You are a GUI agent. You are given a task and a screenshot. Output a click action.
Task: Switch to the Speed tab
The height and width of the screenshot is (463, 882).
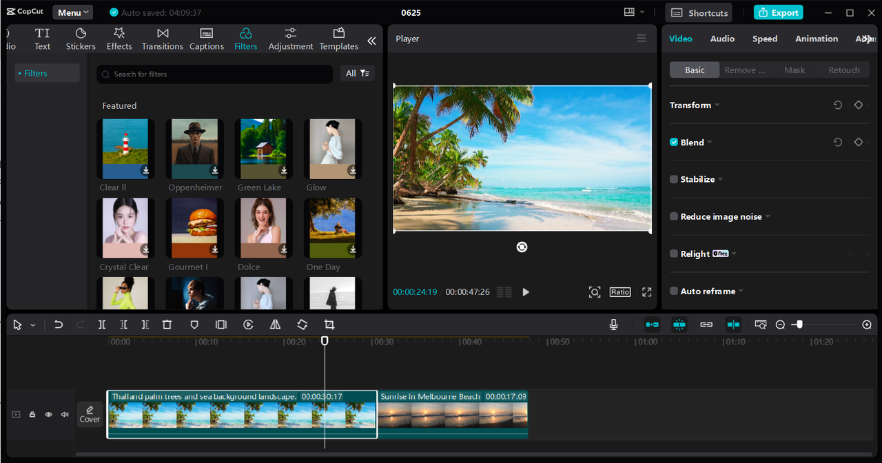[x=765, y=39]
